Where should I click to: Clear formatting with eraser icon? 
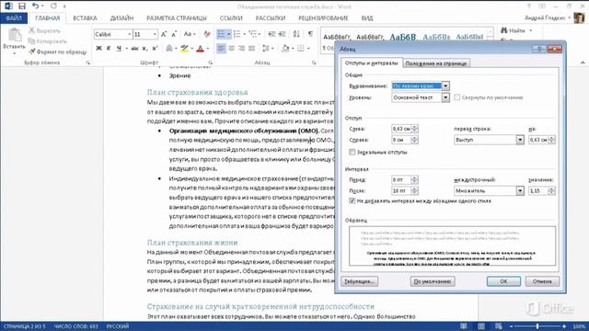pyautogui.click(x=207, y=34)
